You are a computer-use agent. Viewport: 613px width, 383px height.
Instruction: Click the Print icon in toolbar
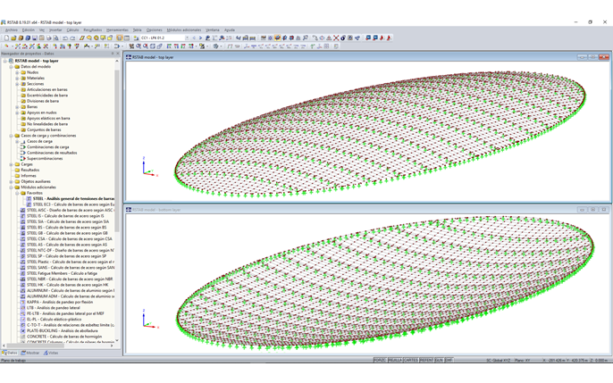[49, 37]
